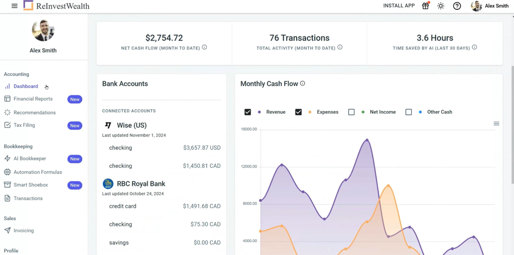The height and width of the screenshot is (255, 514).
Task: Open Invoicing in sidebar
Action: point(24,231)
